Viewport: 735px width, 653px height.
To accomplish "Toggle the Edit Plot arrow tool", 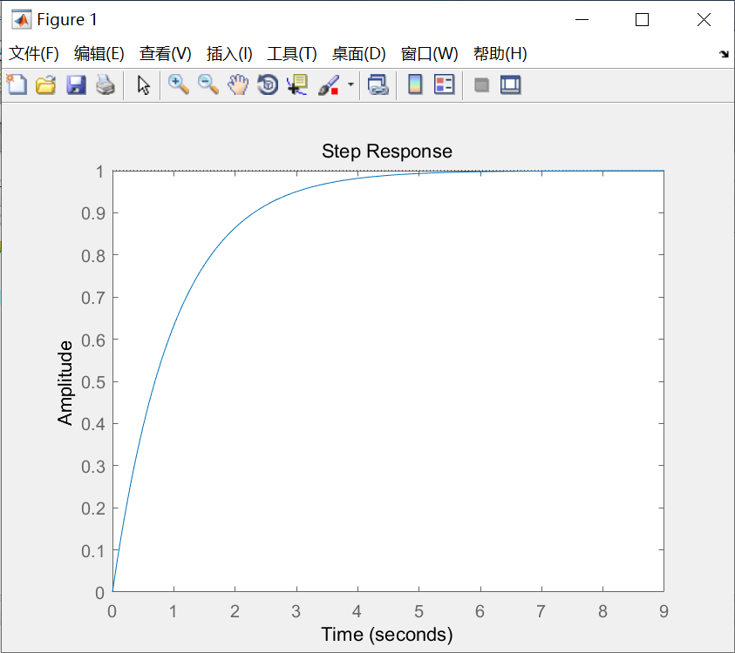I will [x=142, y=84].
